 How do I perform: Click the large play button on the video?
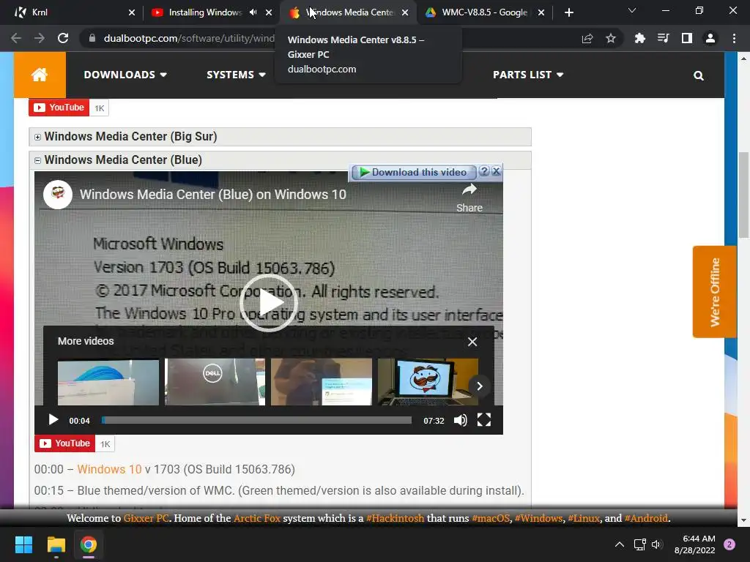268,302
